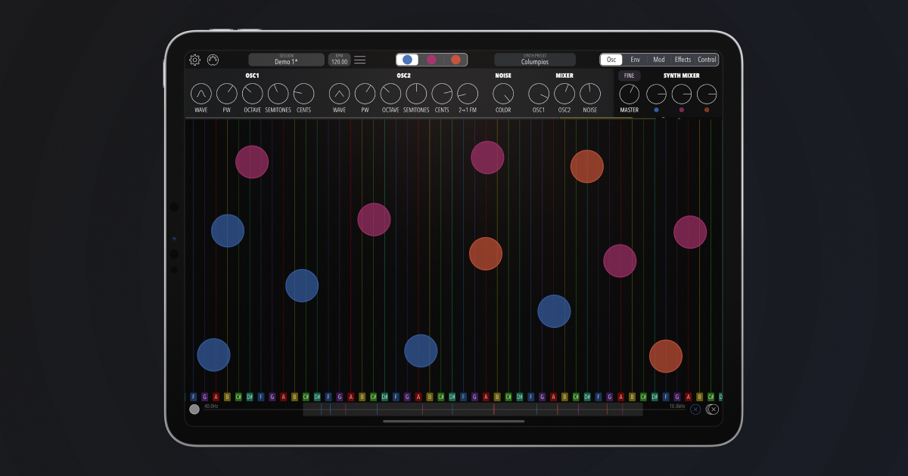Tap the frequency range bar at bottom
Viewport: 908px width, 476px height.
(472, 410)
